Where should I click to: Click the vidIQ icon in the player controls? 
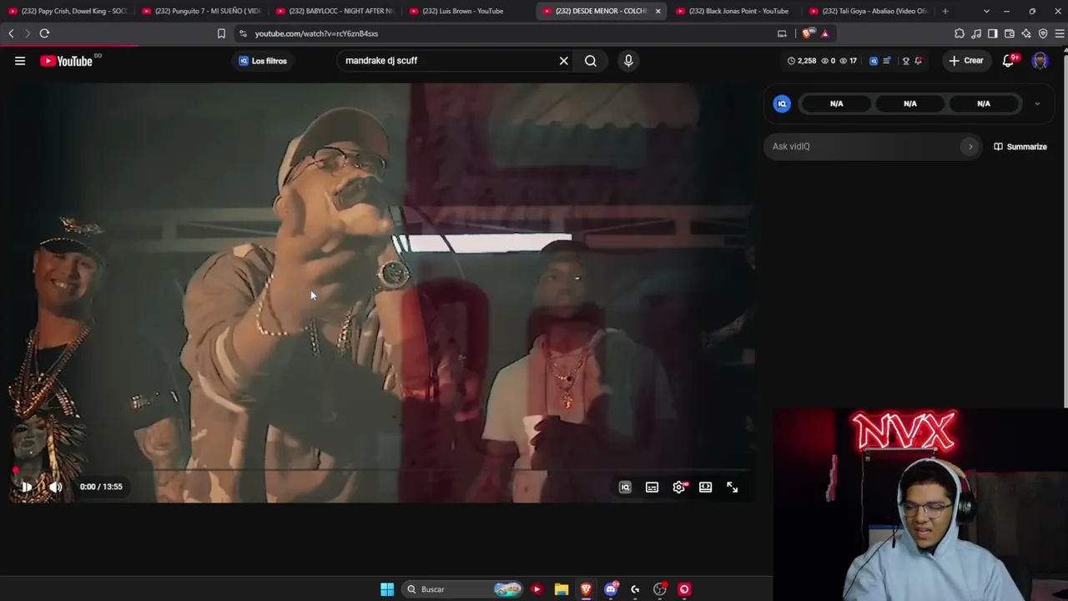tap(625, 487)
